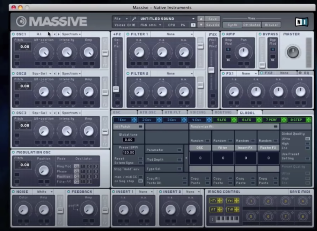Screen dimensions: 317x231
Task: Click the Init Patch button
Action: point(128,126)
